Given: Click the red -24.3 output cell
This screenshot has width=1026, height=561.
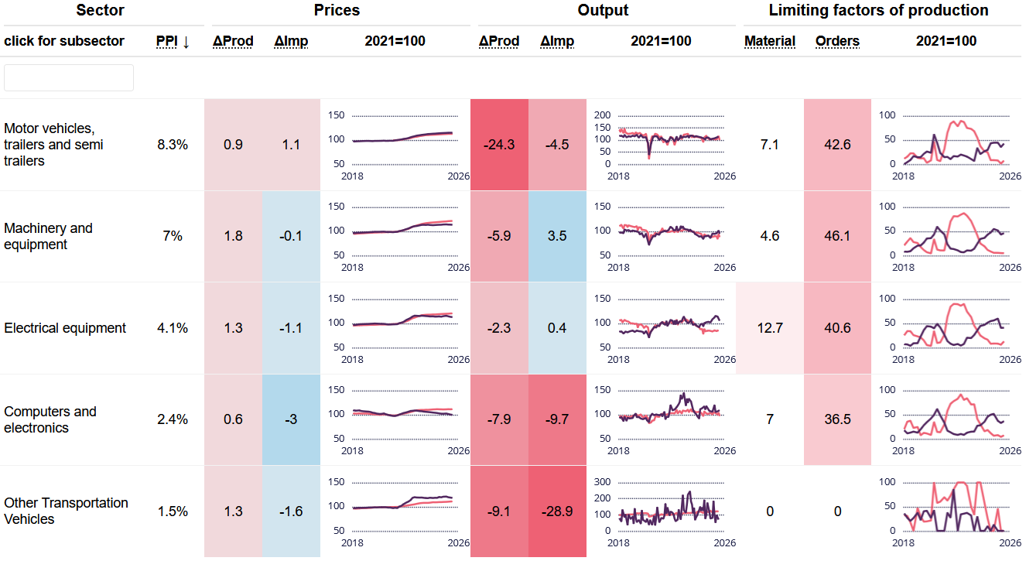Looking at the screenshot, I should point(499,145).
